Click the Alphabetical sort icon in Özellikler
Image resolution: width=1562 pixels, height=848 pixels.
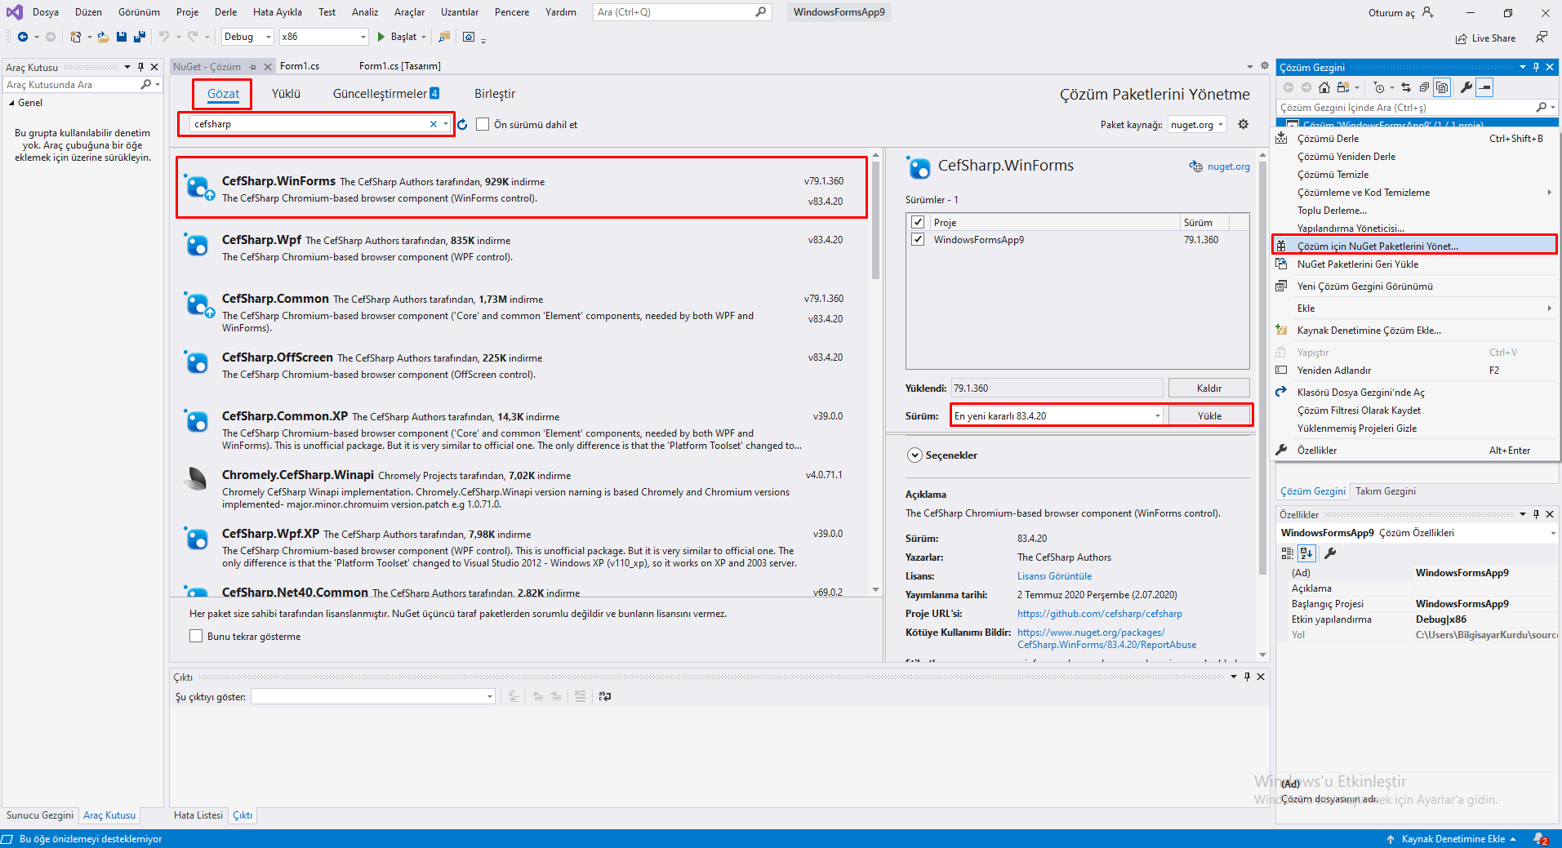(1306, 553)
